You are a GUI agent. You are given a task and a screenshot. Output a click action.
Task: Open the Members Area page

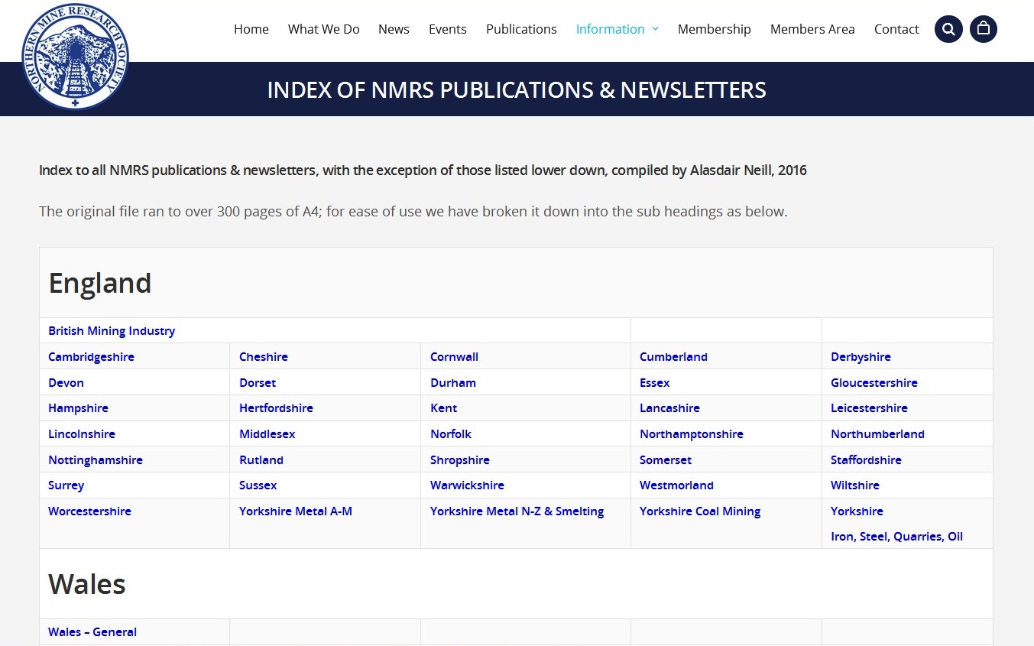click(x=812, y=29)
